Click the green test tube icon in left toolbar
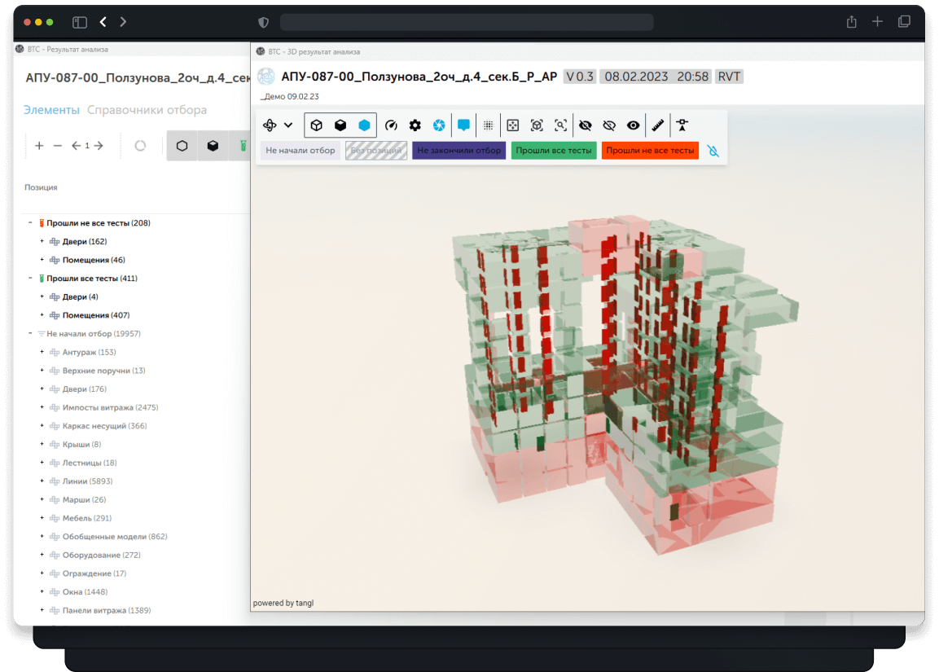 coord(243,146)
